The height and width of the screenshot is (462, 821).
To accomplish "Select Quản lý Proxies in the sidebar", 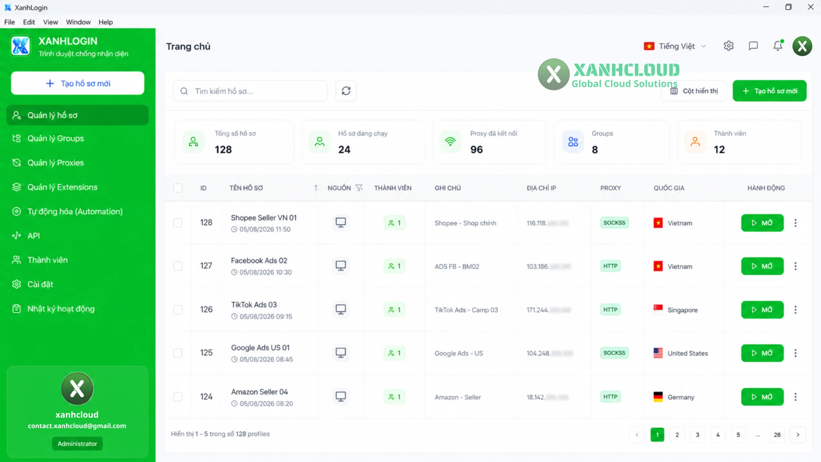I will [77, 163].
